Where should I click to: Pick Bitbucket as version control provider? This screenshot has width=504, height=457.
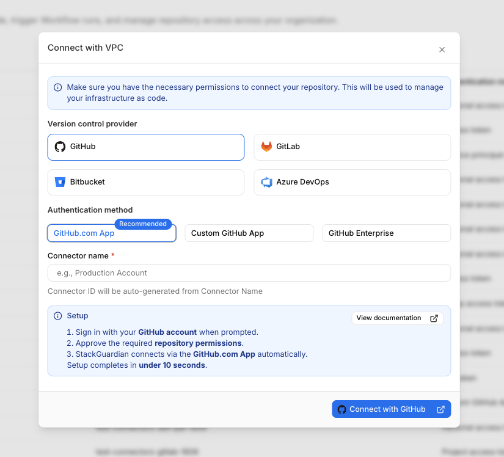(x=146, y=182)
